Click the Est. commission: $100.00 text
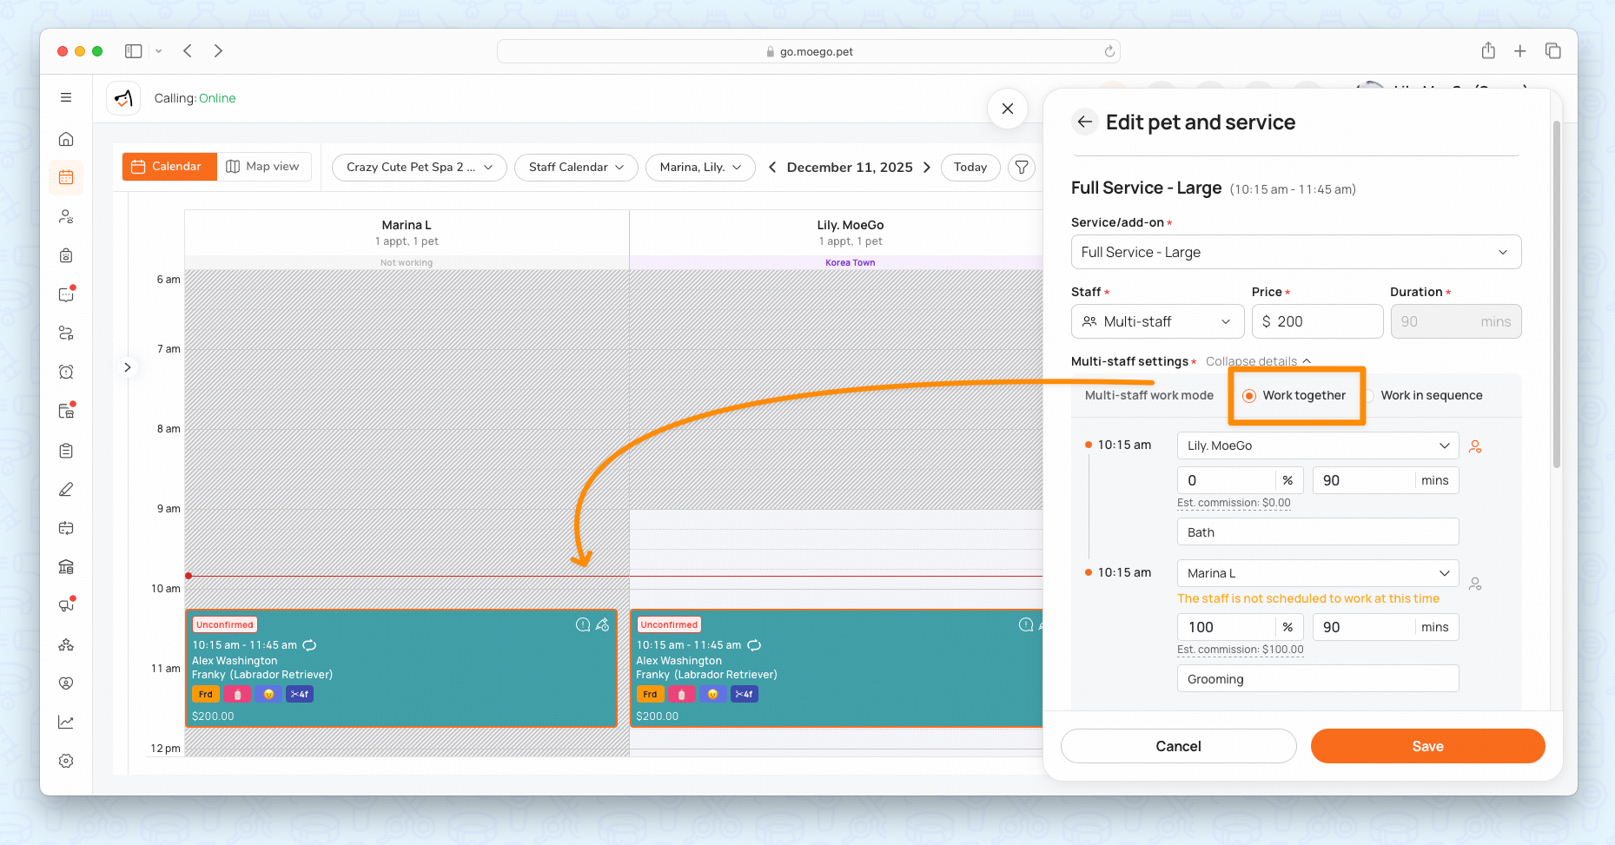 (x=1240, y=650)
